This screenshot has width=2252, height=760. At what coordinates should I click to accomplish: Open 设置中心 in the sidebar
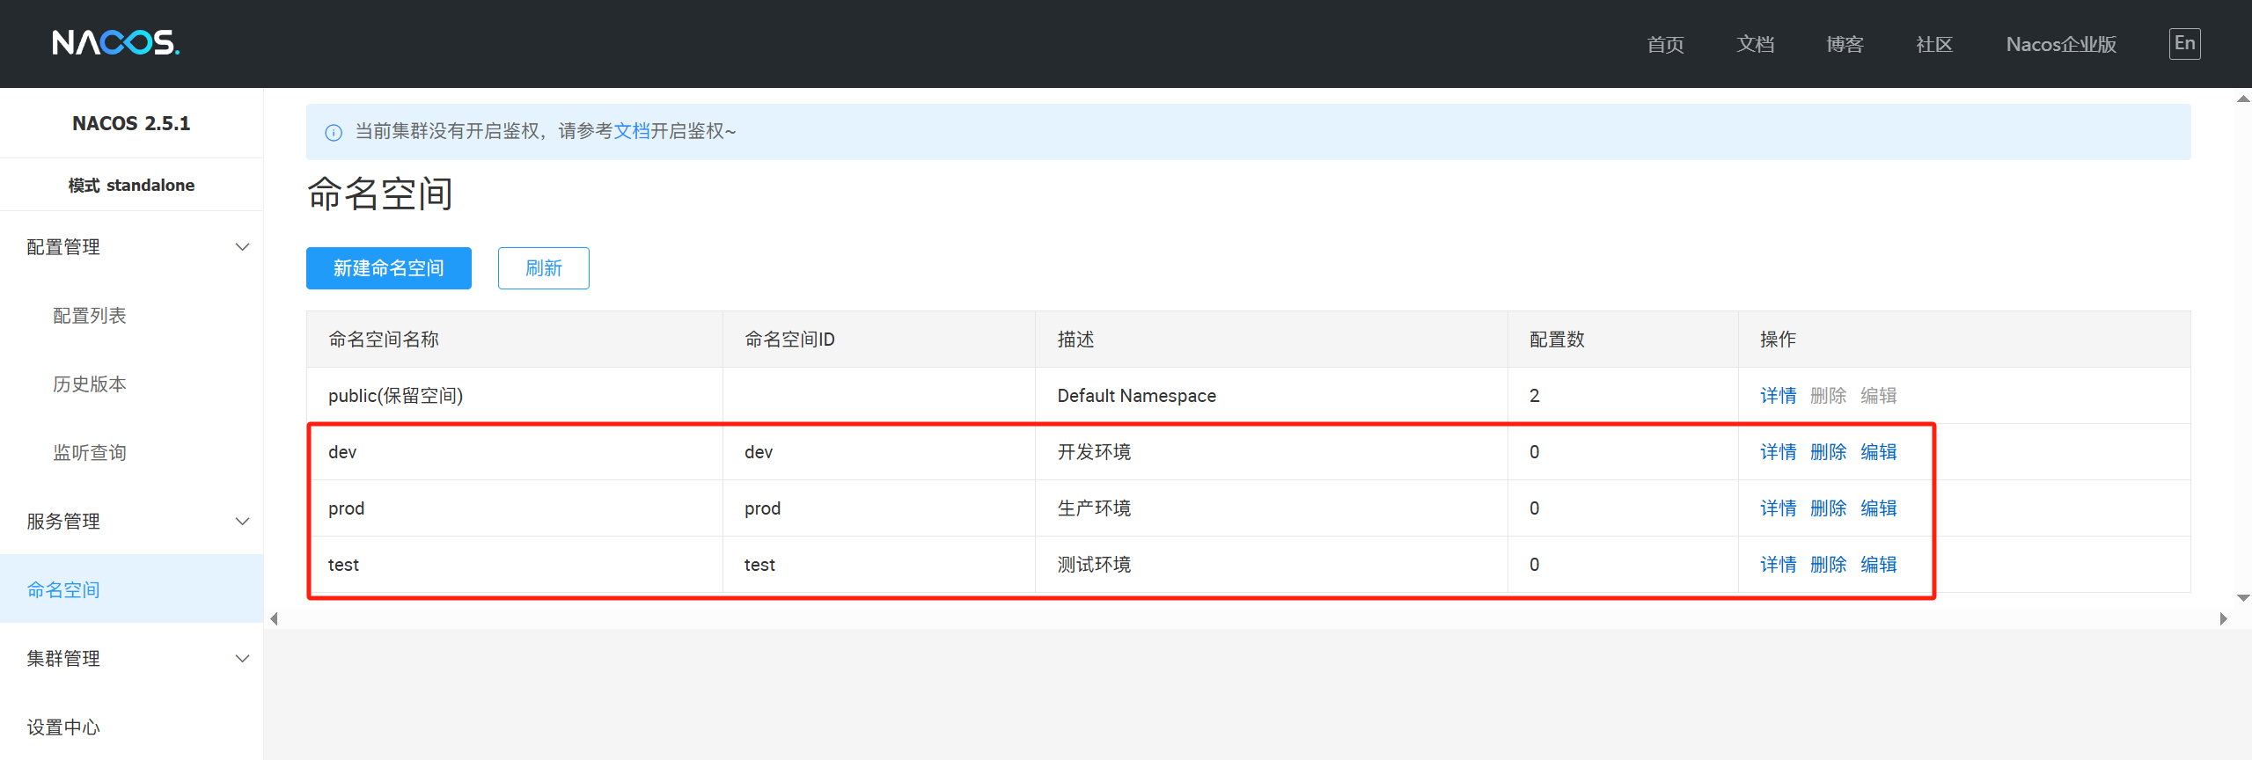click(63, 727)
